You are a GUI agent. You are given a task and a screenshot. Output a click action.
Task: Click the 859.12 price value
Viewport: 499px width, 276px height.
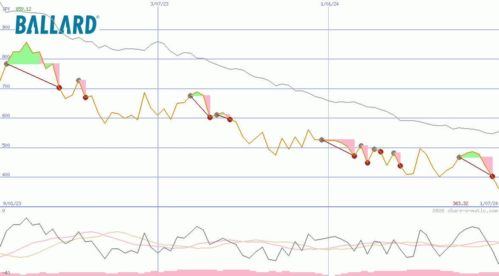coord(23,8)
